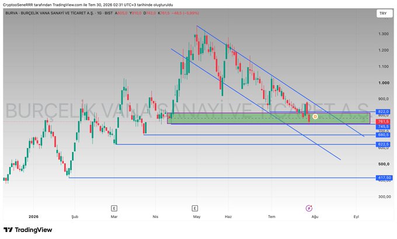Viewport: 397px width, 239px height.
Task: Click the Haz time axis label
Action: (228, 216)
